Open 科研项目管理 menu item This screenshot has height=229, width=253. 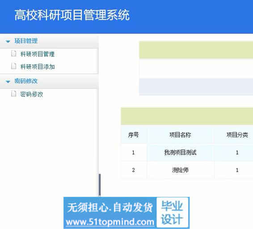[38, 54]
